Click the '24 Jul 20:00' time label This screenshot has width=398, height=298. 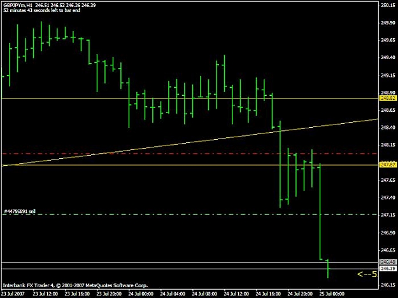click(x=300, y=294)
